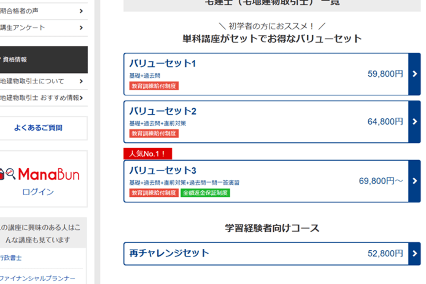This screenshot has height=284, width=426.
Task: Expand 宅地建物取引士について chevron arrow
Action: pyautogui.click(x=81, y=81)
